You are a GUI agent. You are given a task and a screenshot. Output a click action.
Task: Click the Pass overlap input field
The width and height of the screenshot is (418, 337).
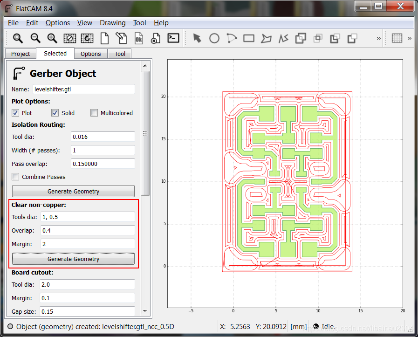click(103, 164)
